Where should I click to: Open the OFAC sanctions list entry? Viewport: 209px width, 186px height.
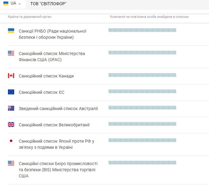[x=52, y=56]
